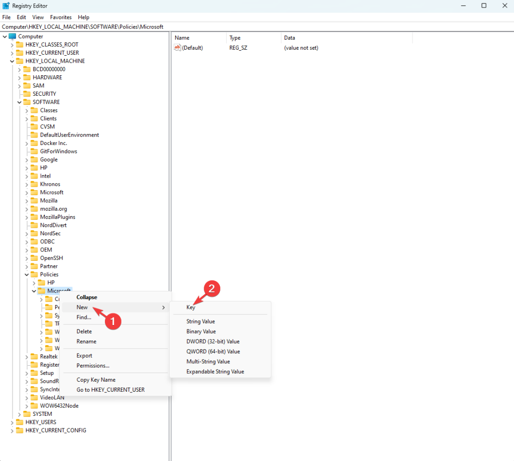Click the NordSec folder icon
Screen dimensions: 514x461
click(x=34, y=233)
